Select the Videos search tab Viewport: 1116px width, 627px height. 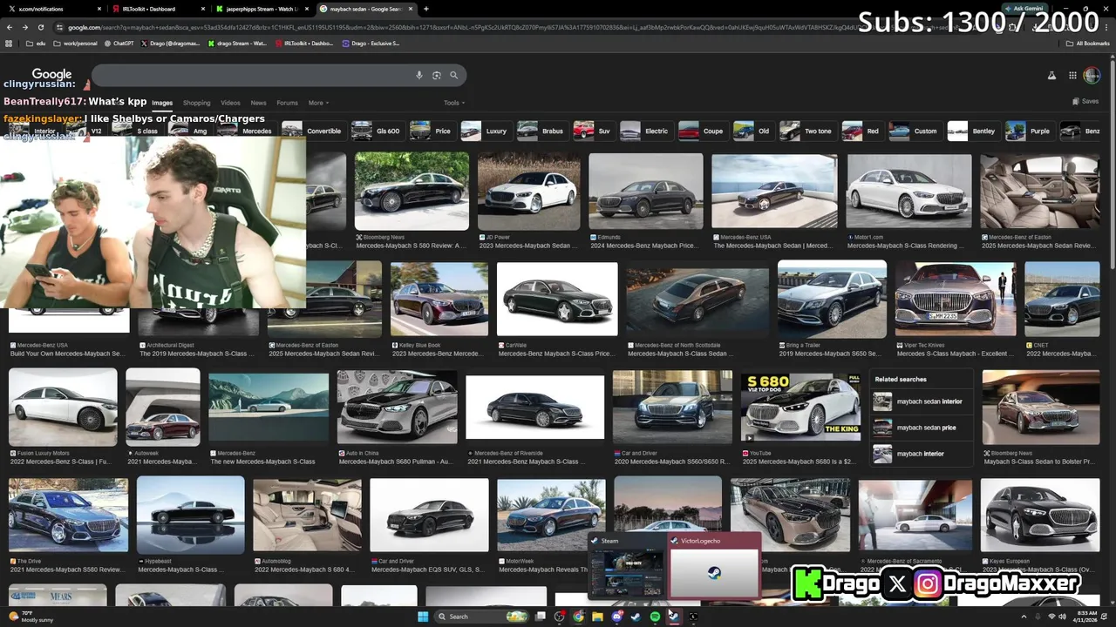point(230,103)
